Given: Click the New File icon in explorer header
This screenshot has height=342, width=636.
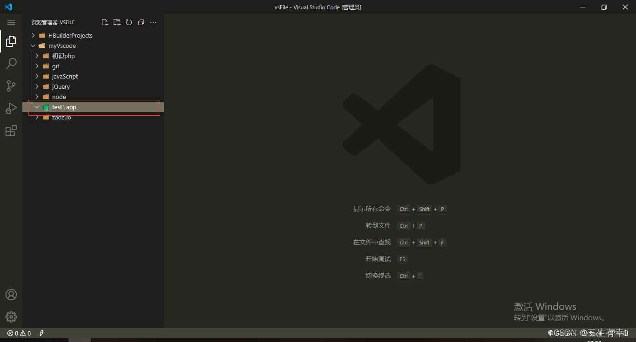Looking at the screenshot, I should tap(105, 22).
